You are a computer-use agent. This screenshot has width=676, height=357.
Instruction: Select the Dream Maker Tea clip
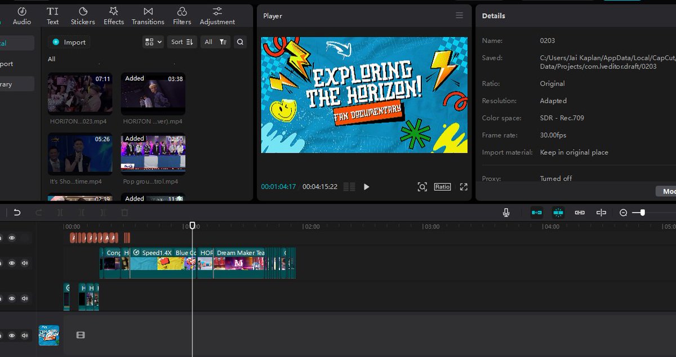coord(239,263)
